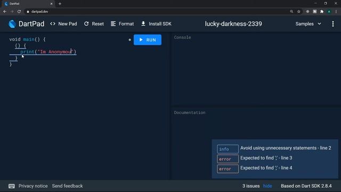Go forward in browser
Viewport: 341px width, 192px height.
(x=12, y=12)
